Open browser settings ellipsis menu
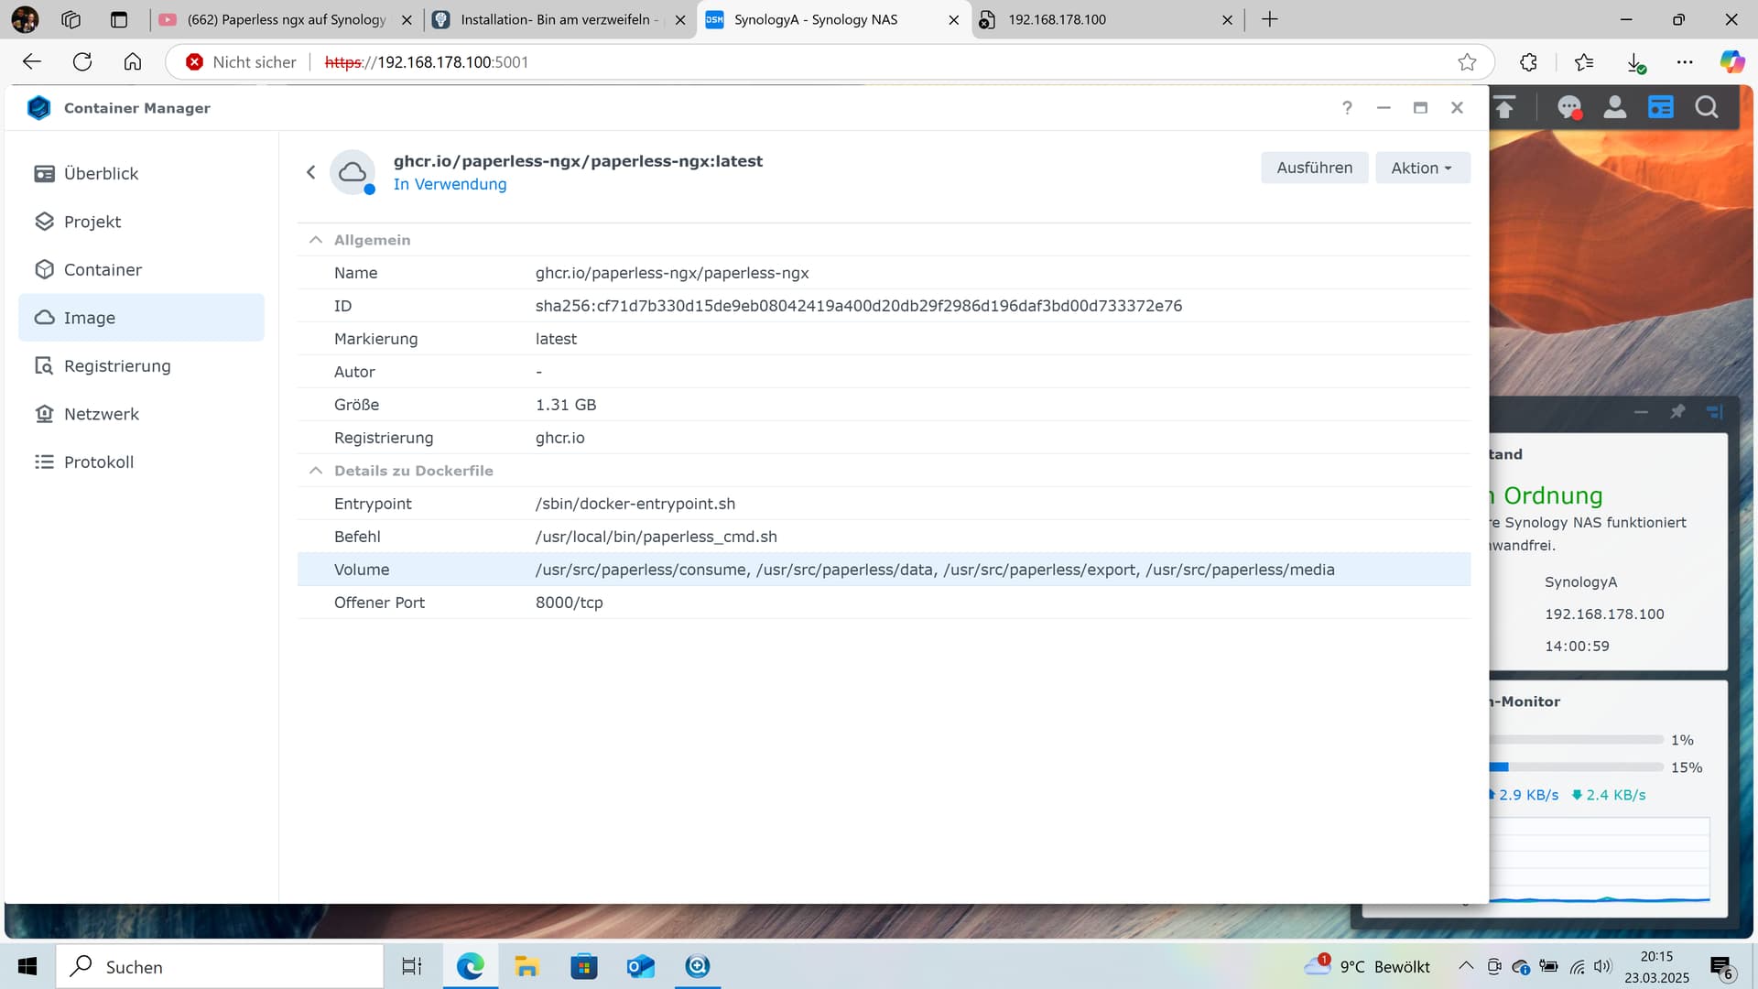This screenshot has height=989, width=1758. [x=1685, y=62]
